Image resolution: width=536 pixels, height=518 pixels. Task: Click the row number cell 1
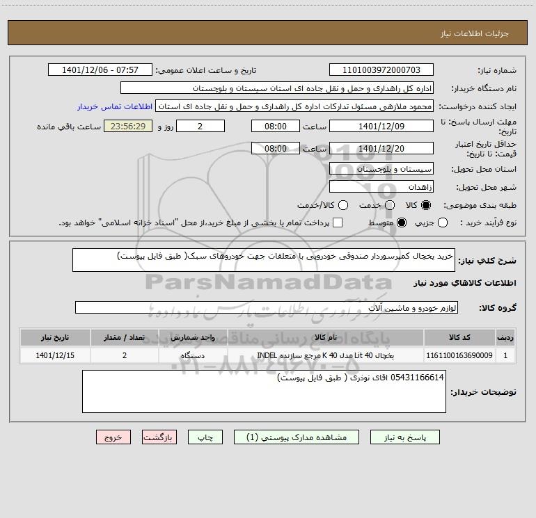coord(505,355)
